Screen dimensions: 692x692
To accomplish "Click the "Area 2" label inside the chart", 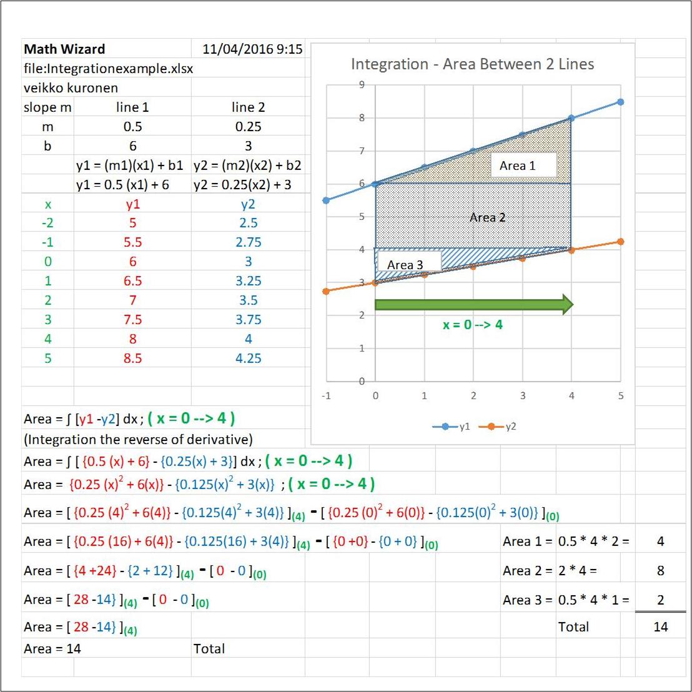I will click(x=487, y=217).
